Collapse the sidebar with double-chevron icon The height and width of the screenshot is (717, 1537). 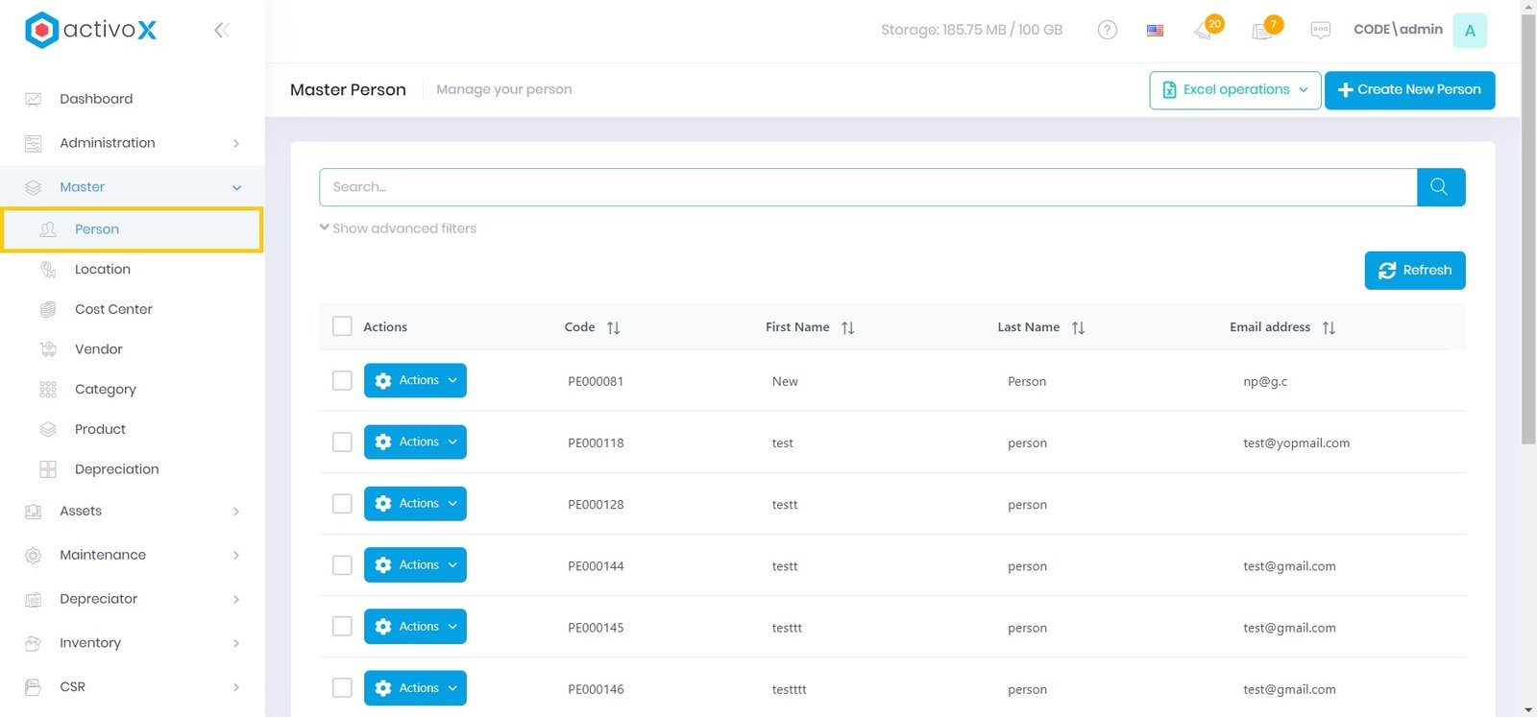coord(221,31)
